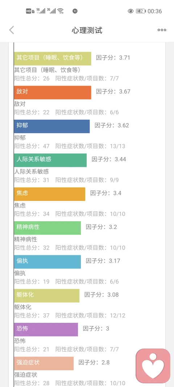Image resolution: width=174 pixels, height=387 pixels.
Task: Select the purple 恐怖 bar
Action: (46, 329)
